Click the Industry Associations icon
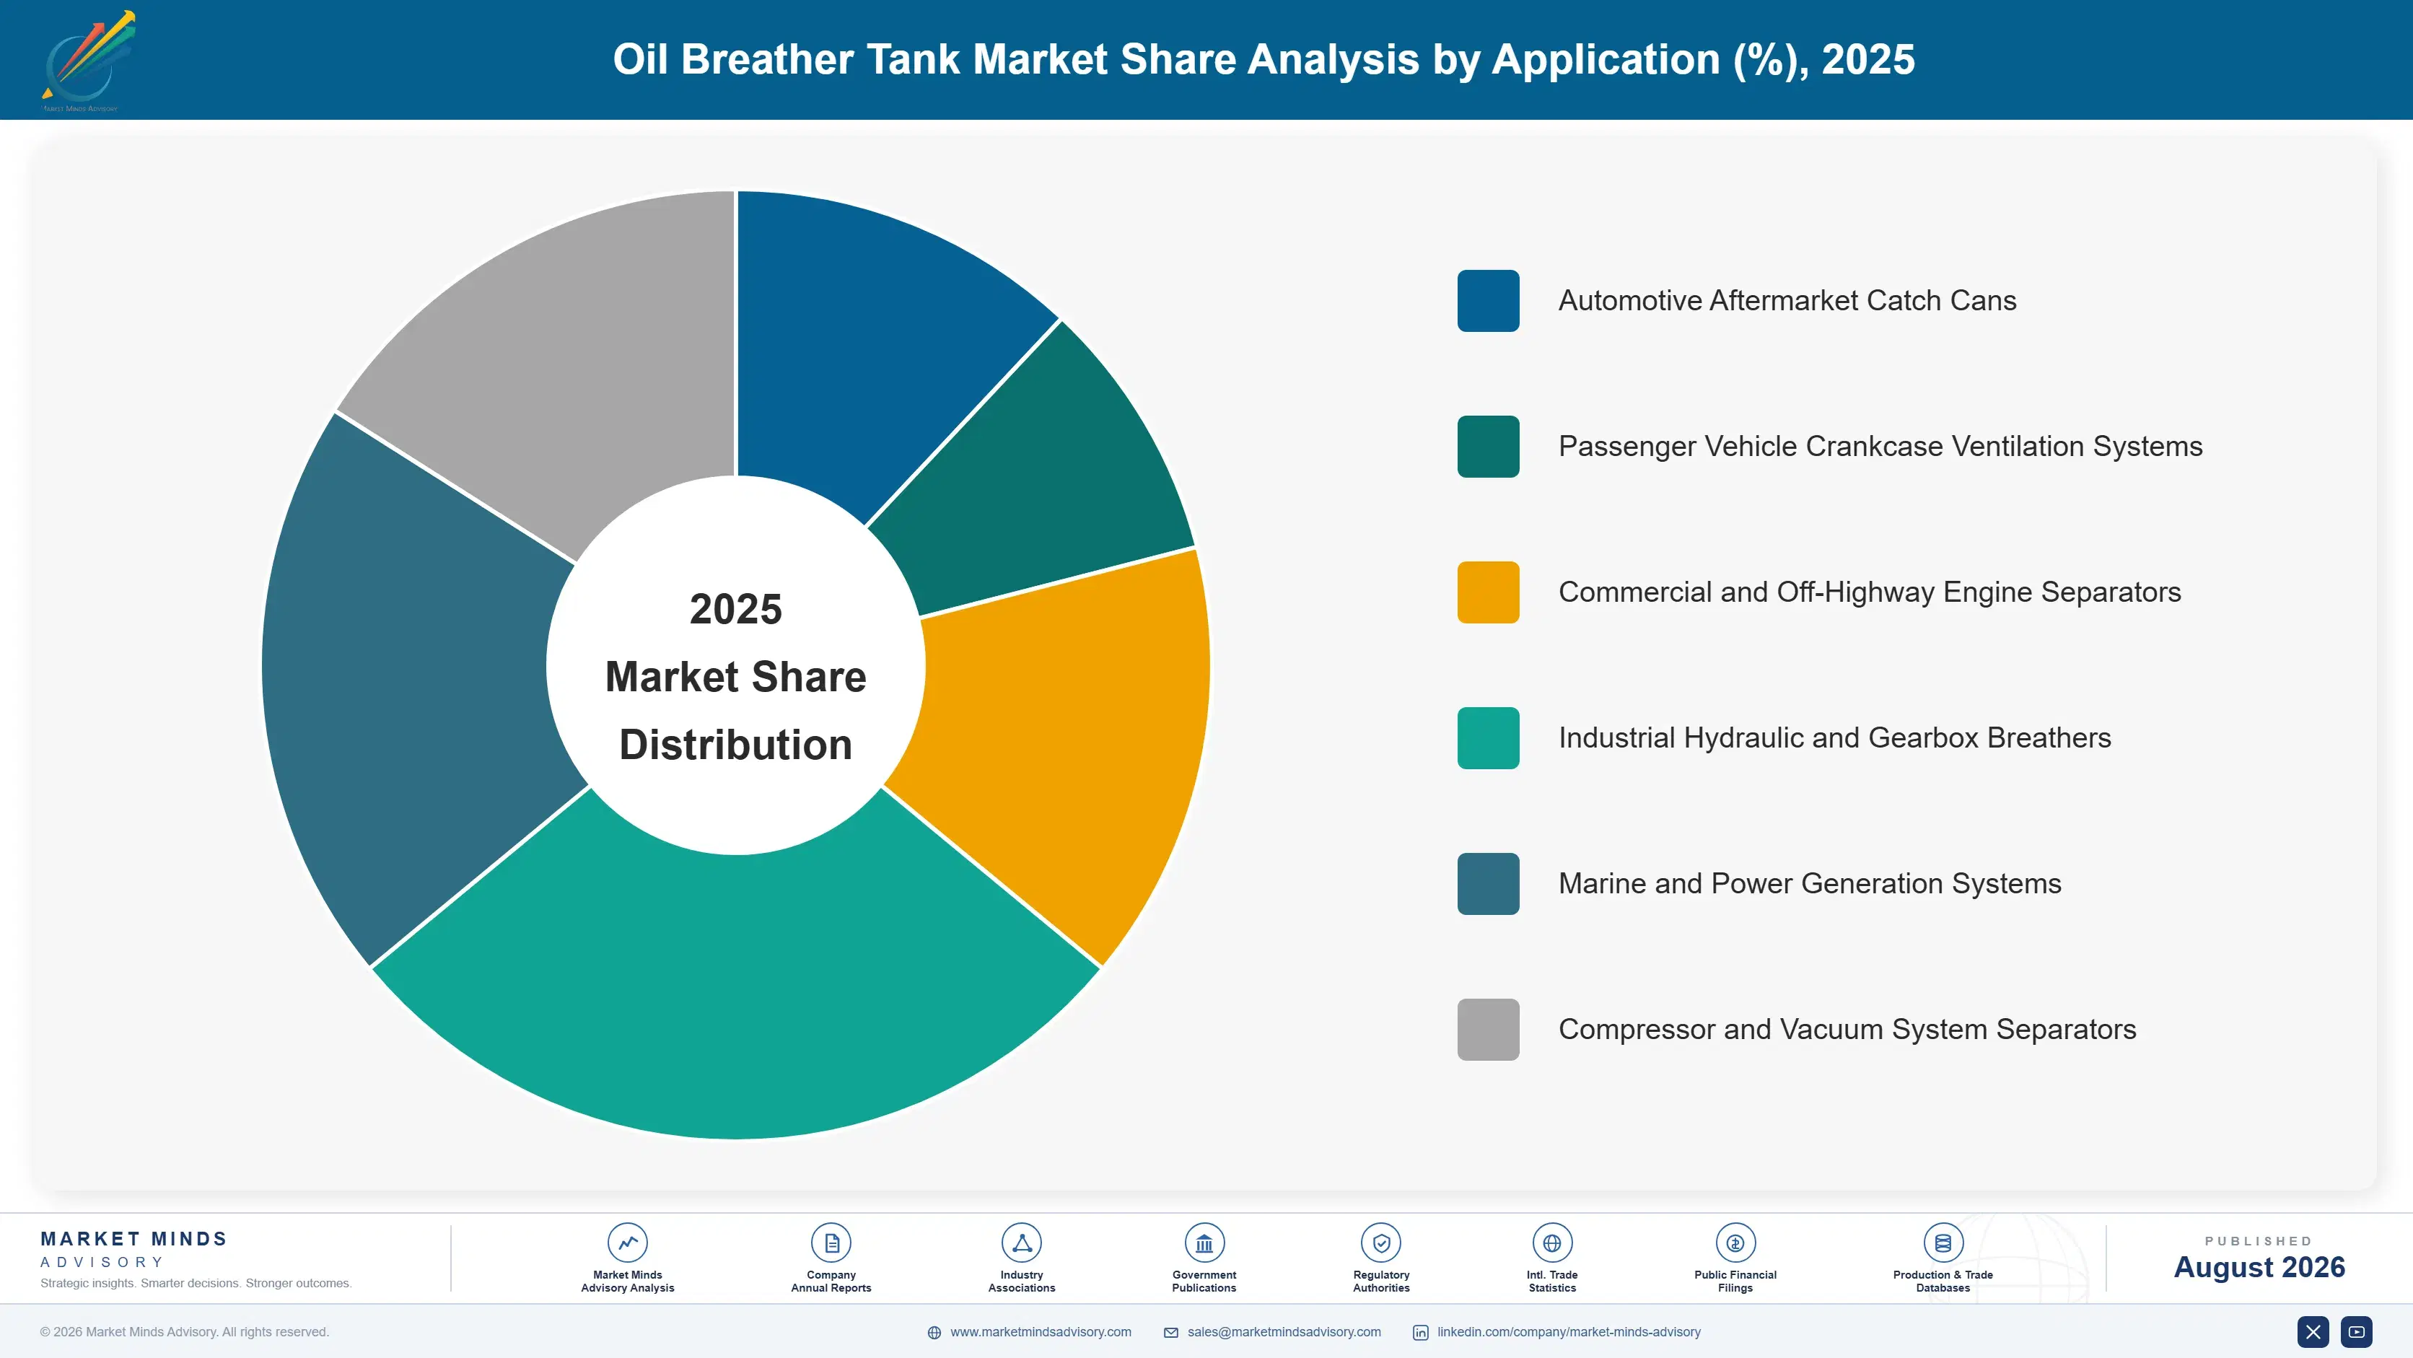 click(x=1021, y=1243)
